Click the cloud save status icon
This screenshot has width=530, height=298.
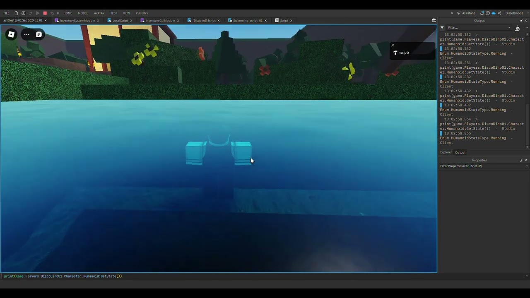click(x=494, y=13)
